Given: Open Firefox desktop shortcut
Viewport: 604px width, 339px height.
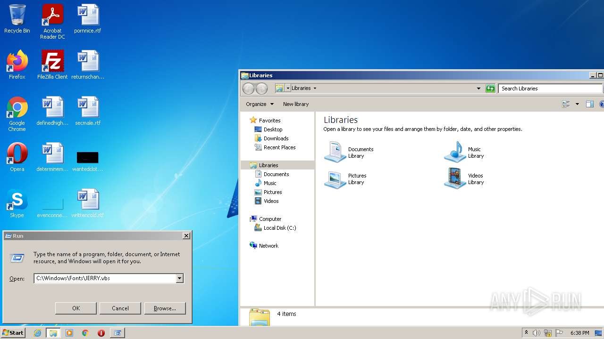Looking at the screenshot, I should point(17,65).
